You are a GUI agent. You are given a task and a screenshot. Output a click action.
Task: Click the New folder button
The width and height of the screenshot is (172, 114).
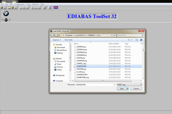[69, 40]
